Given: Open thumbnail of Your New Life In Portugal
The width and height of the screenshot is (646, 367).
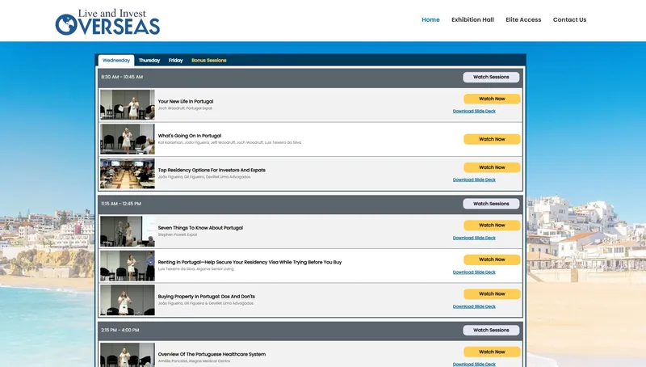Looking at the screenshot, I should click(x=128, y=105).
